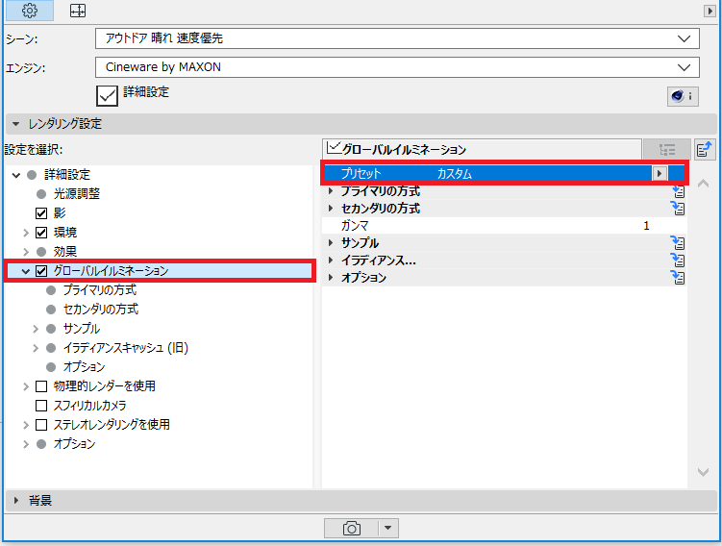This screenshot has height=546, width=722.
Task: Enable 物理的レンダーを使用 checkbox
Action: [41, 386]
